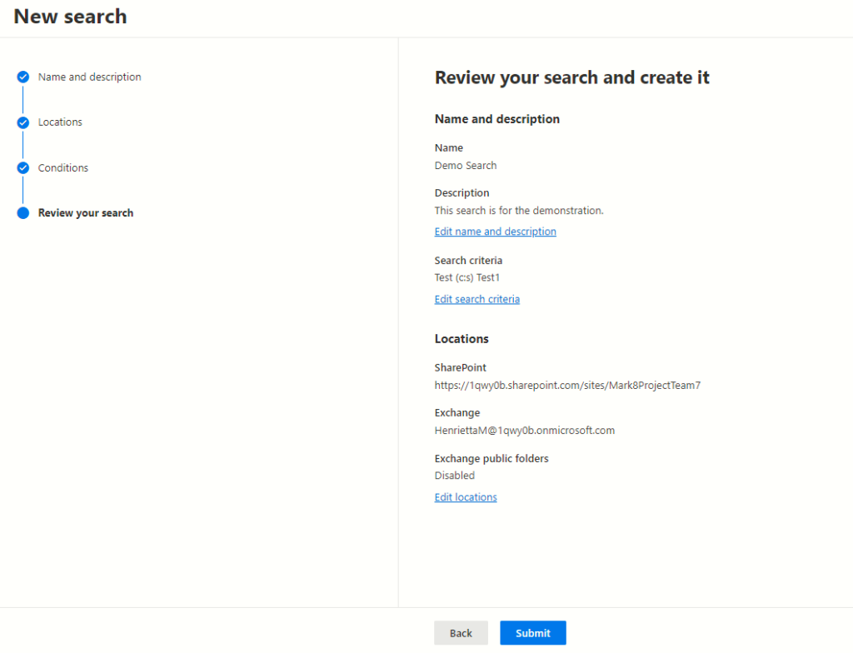
Task: Select the blue dot indicator for Review your search
Action: (22, 212)
